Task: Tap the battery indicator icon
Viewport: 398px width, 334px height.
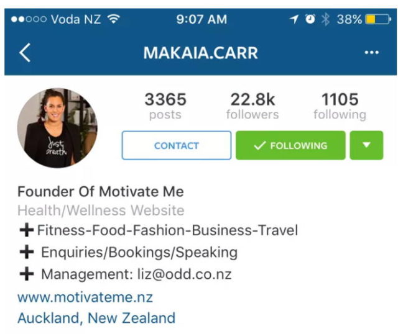Action: pyautogui.click(x=378, y=19)
